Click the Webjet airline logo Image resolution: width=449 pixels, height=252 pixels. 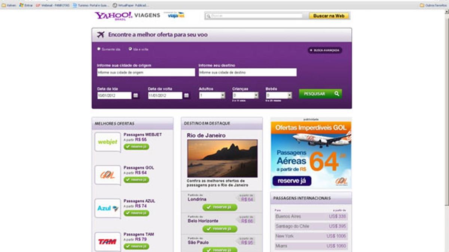pyautogui.click(x=108, y=142)
